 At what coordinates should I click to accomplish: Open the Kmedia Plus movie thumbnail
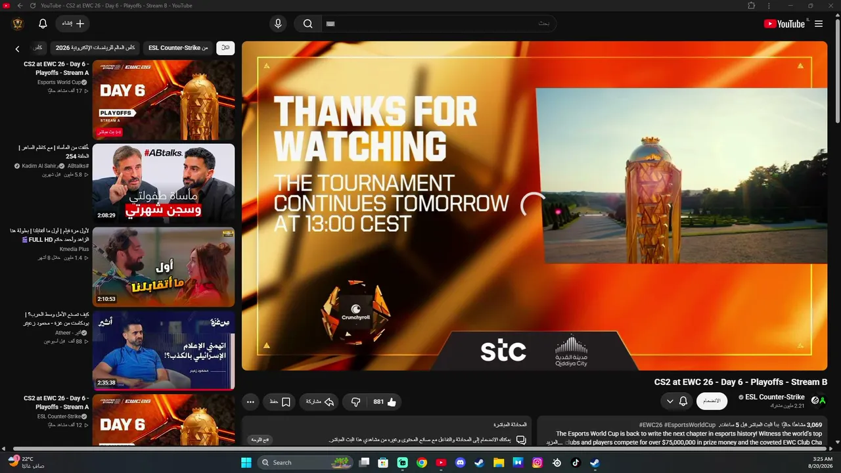(x=164, y=267)
